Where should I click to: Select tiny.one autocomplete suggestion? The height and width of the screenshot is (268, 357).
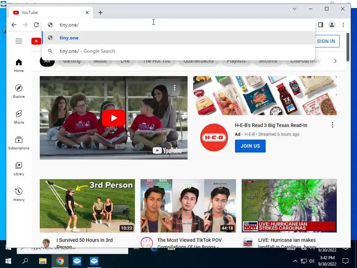point(178,38)
